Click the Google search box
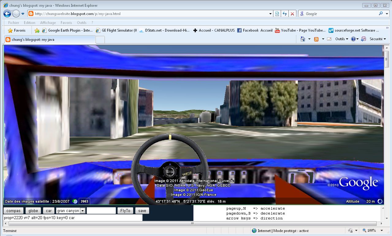392x236 pixels. pyautogui.click(x=340, y=14)
